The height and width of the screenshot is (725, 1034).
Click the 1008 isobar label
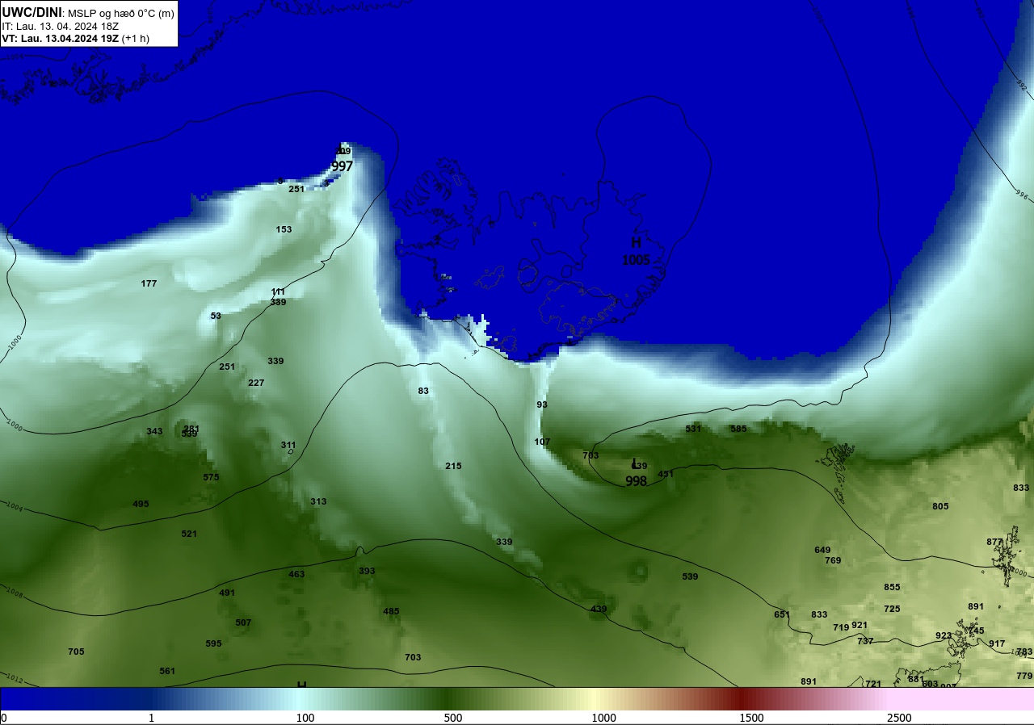[x=14, y=593]
